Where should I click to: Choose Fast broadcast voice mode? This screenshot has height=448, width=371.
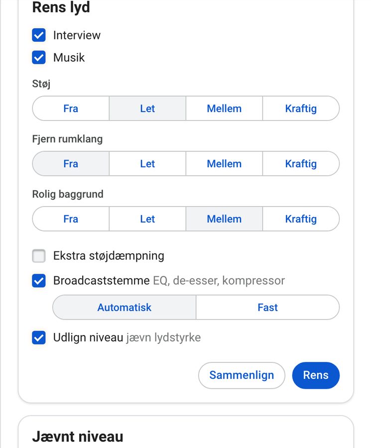coord(268,307)
